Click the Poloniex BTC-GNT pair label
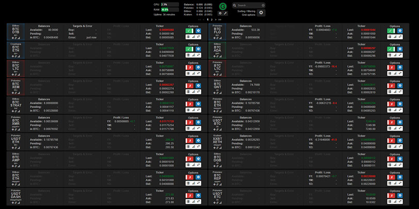419x209 pixels. [218, 86]
